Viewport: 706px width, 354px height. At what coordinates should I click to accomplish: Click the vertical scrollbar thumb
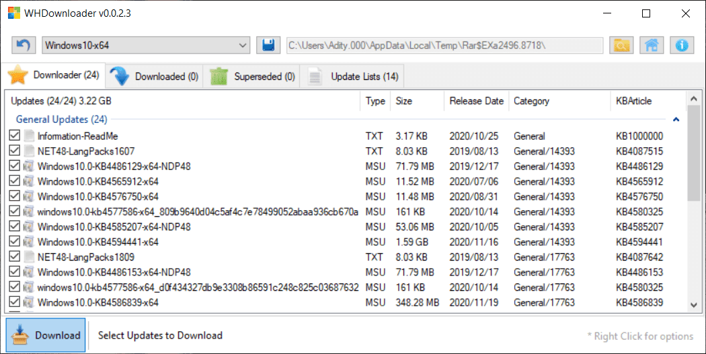coord(694,154)
